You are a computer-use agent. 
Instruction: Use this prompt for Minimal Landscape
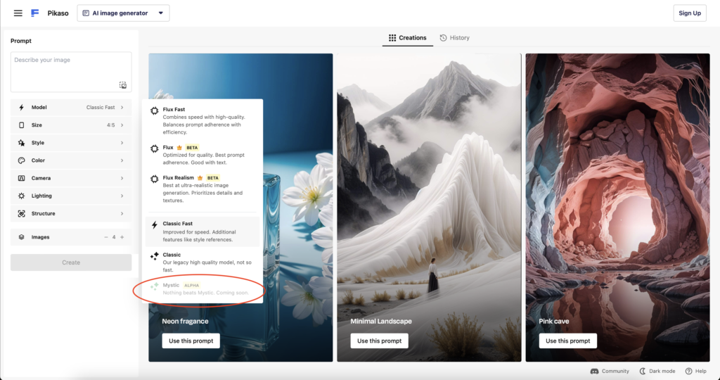pyautogui.click(x=379, y=341)
